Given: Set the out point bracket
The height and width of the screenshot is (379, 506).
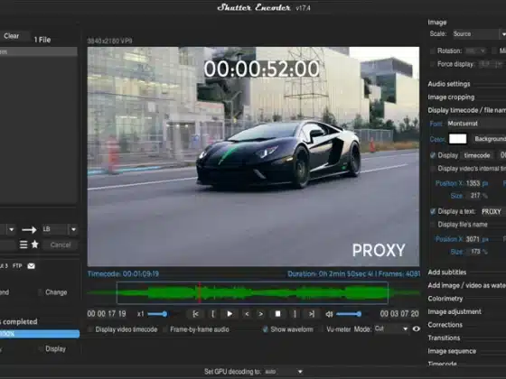Looking at the screenshot, I should (295, 314).
